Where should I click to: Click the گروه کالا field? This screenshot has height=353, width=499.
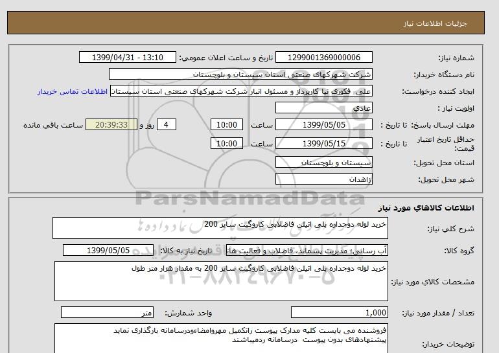pos(307,251)
